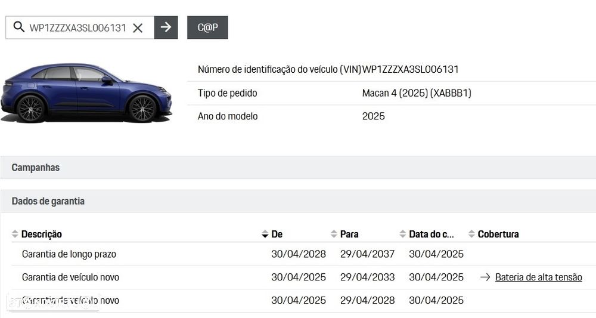Sort table by De column

pos(272,234)
